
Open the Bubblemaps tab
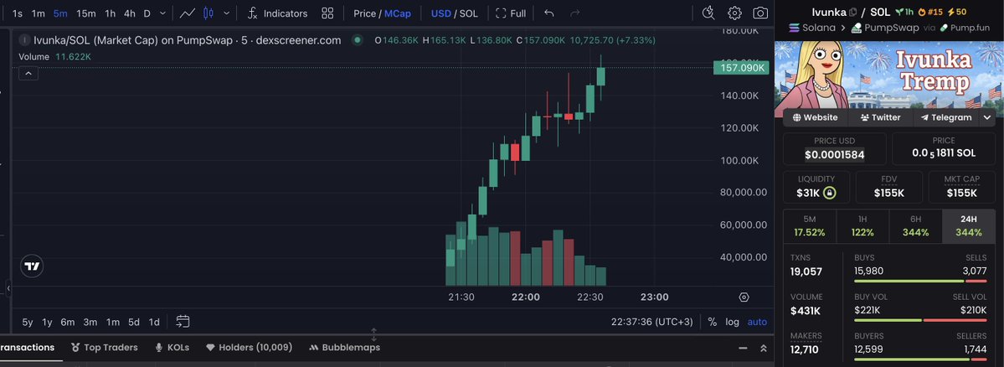(x=344, y=348)
